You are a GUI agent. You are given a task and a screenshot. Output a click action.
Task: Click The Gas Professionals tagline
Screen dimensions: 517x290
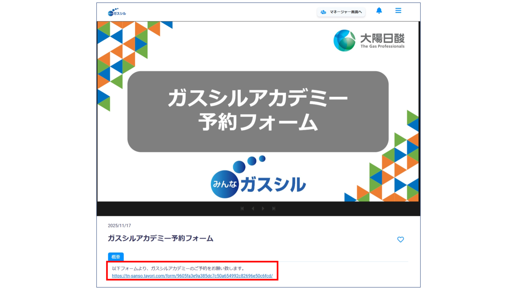click(x=382, y=46)
